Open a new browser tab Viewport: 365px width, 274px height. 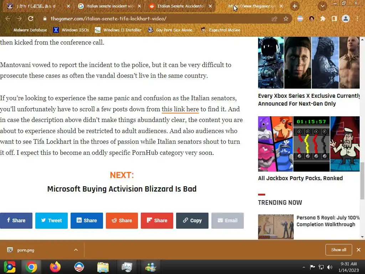(295, 6)
